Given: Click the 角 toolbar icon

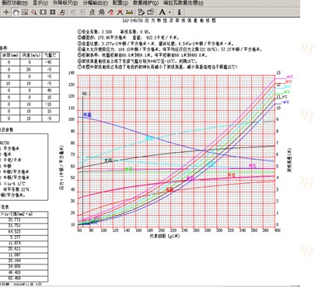Looking at the screenshot, I should click(x=101, y=12).
